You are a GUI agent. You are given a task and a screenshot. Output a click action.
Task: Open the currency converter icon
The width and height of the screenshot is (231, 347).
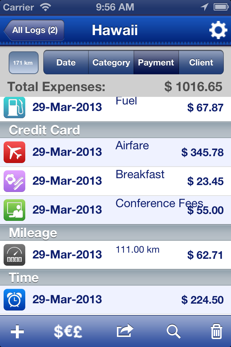click(68, 331)
